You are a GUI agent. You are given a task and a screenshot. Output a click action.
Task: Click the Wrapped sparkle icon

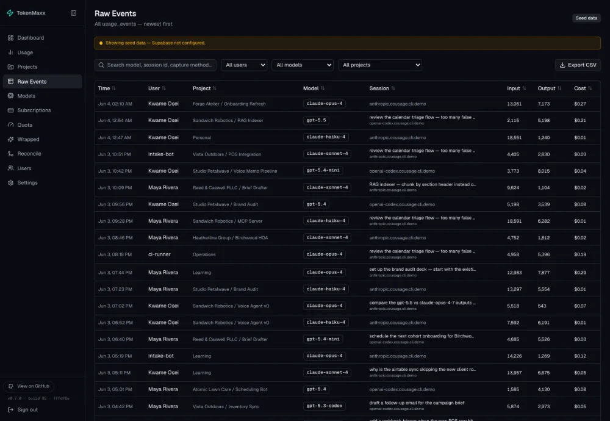[10, 139]
